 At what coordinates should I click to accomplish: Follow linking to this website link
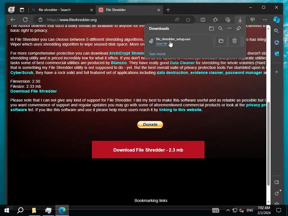(x=181, y=110)
